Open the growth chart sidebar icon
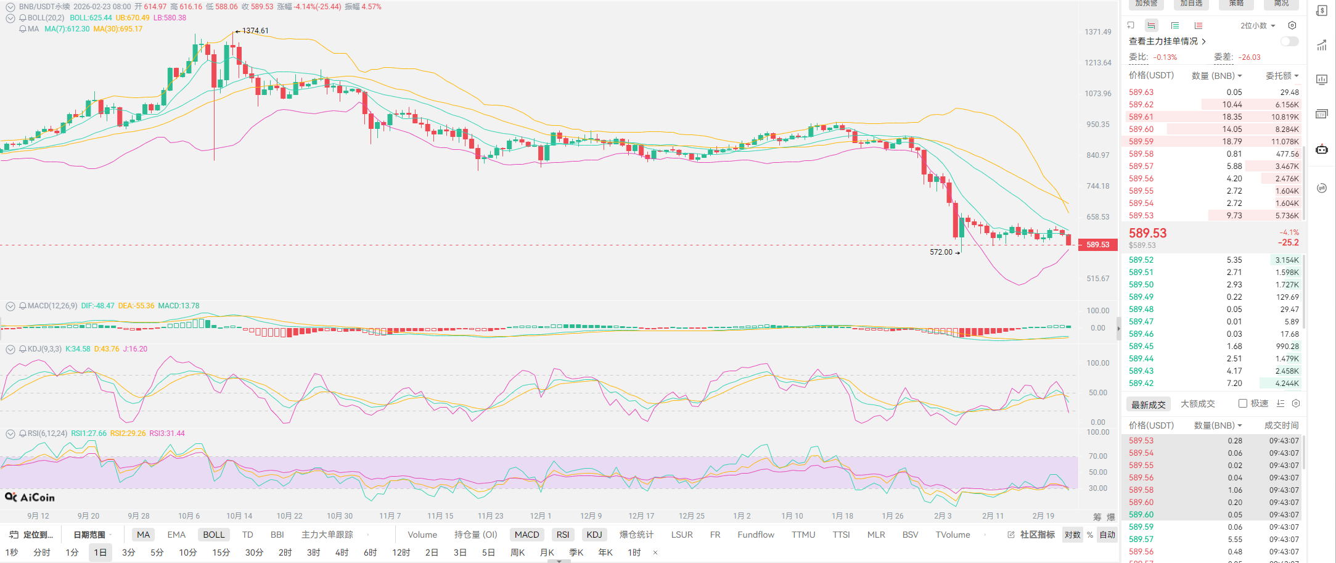Screen dimensions: 1336x563 1322,45
